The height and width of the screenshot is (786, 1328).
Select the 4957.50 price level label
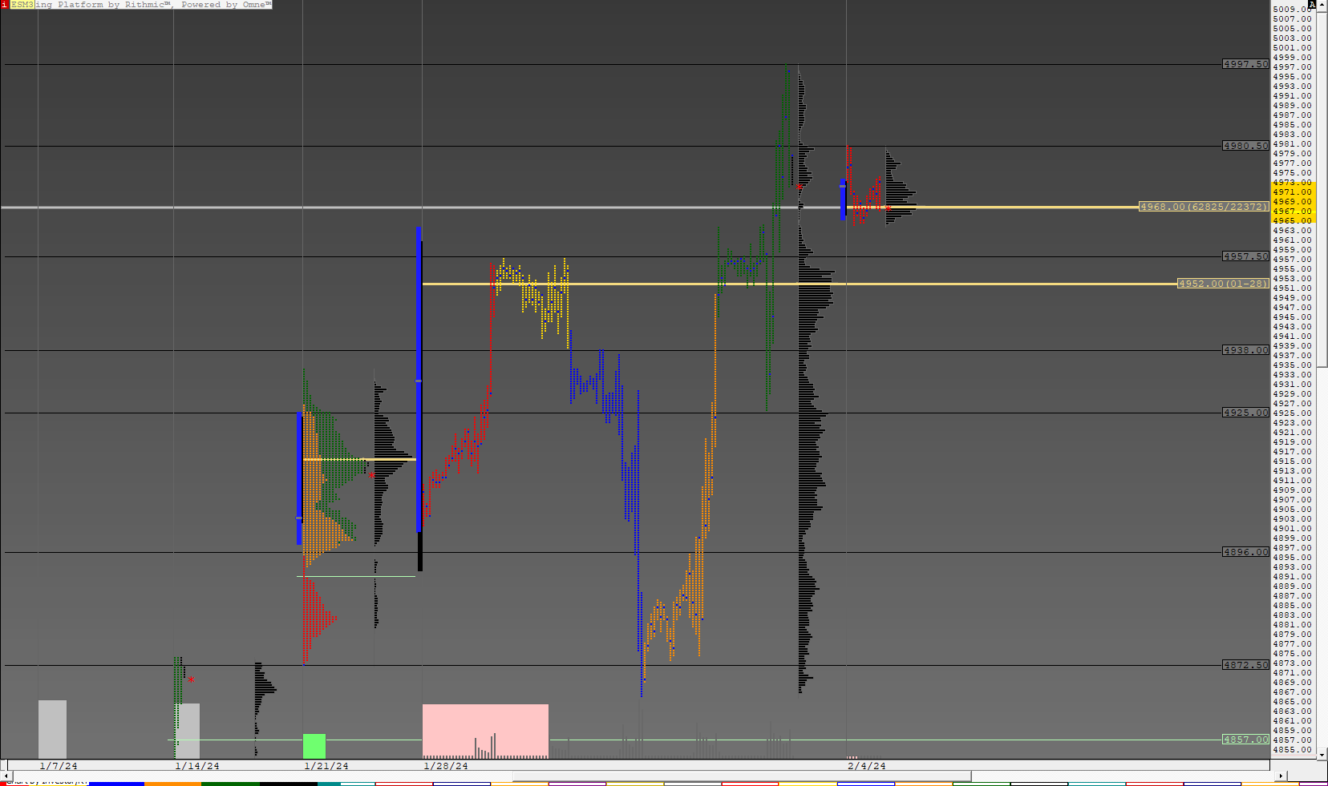click(x=1245, y=256)
